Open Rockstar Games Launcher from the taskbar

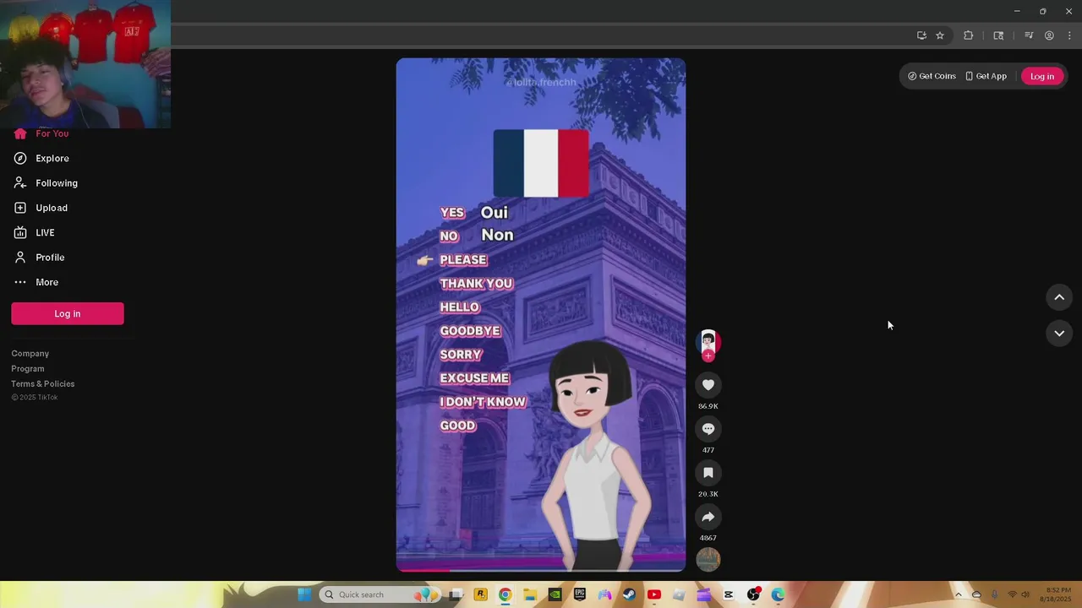coord(480,594)
